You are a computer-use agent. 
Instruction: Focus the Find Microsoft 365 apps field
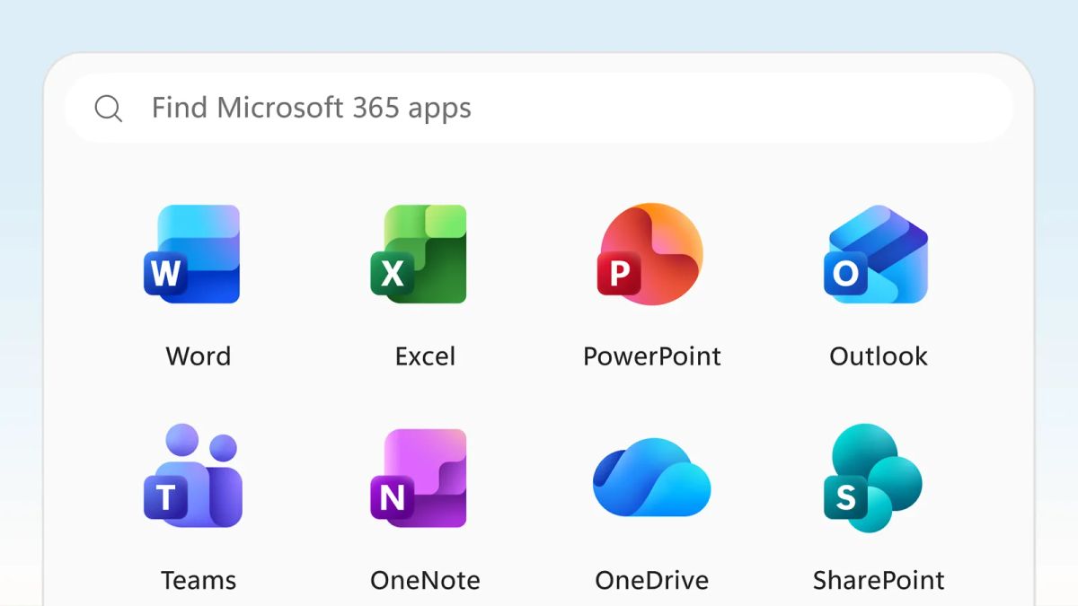(x=539, y=108)
